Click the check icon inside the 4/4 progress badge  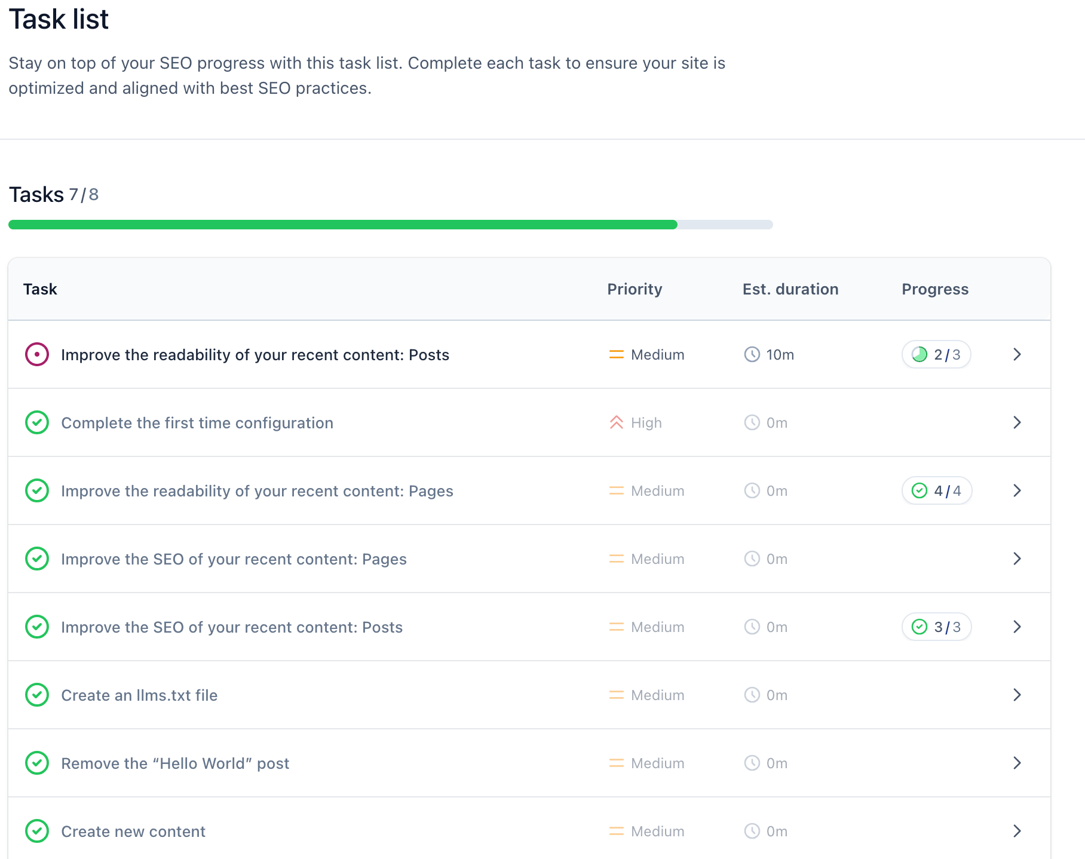coord(918,490)
